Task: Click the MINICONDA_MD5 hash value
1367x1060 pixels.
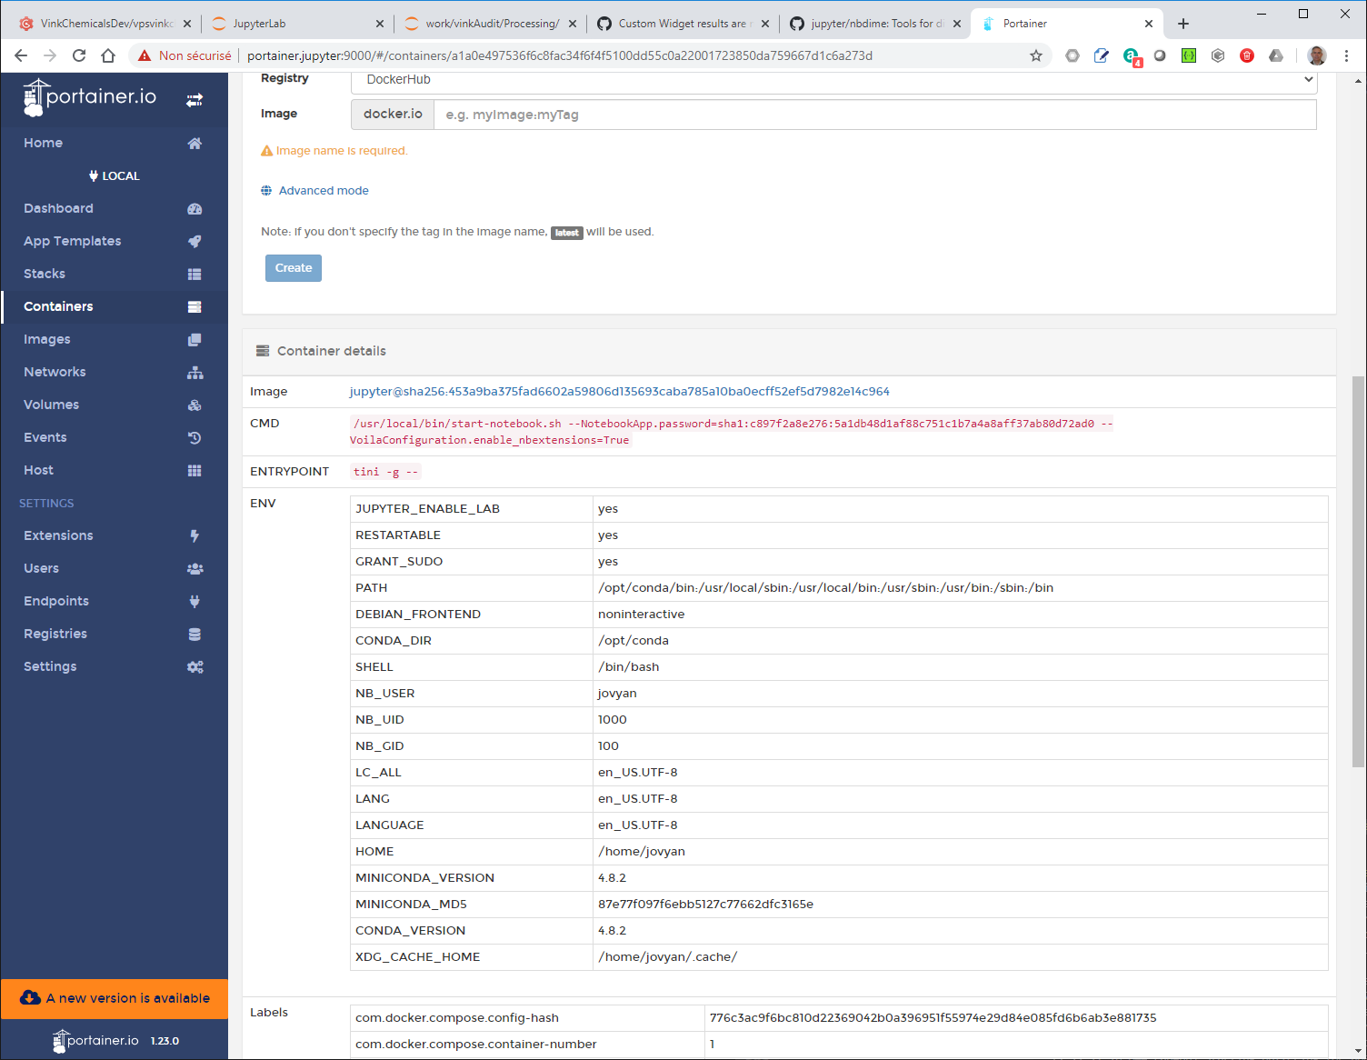Action: [705, 905]
